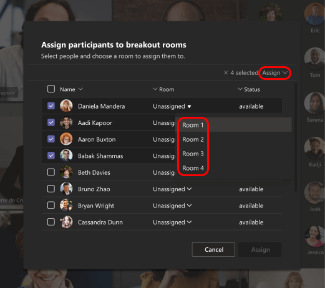Uncheck Aadi Kapoor's checkbox

(51, 122)
